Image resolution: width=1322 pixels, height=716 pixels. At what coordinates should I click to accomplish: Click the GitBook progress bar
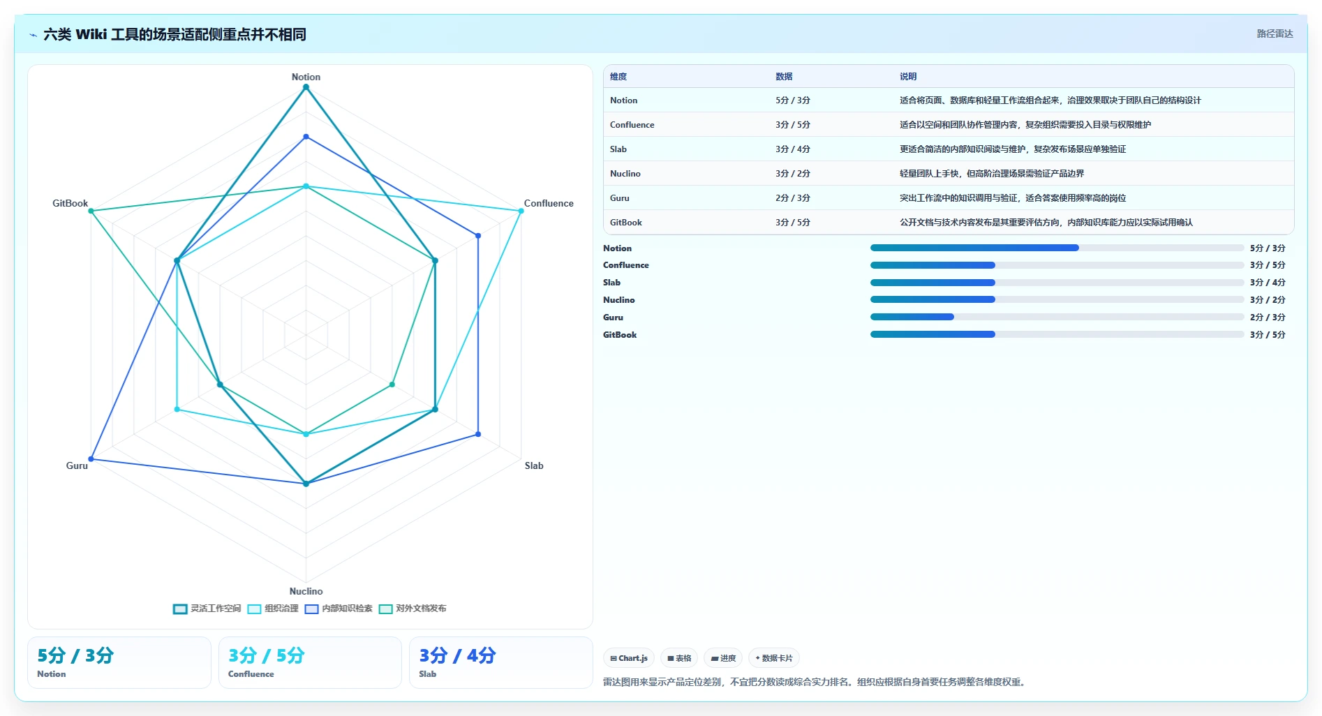(1057, 334)
